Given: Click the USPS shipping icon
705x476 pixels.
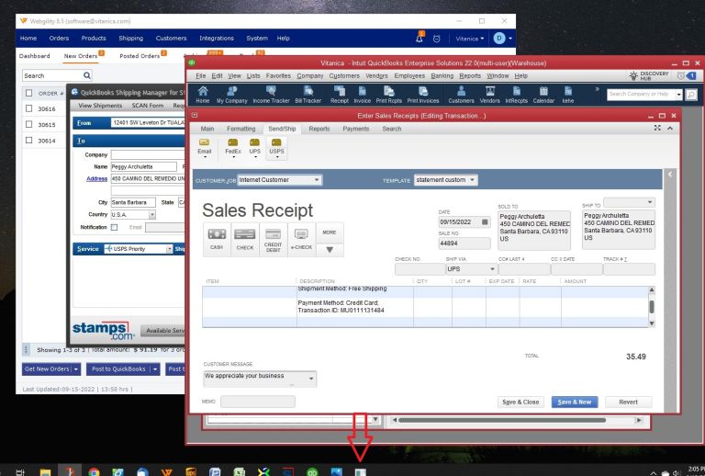Looking at the screenshot, I should [x=275, y=145].
